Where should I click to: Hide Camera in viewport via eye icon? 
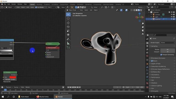172,15
